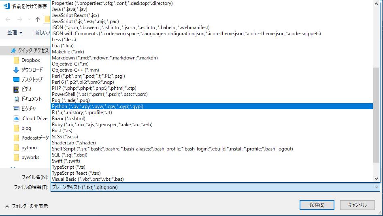Choose JSON (*.json) file type

click(x=212, y=28)
